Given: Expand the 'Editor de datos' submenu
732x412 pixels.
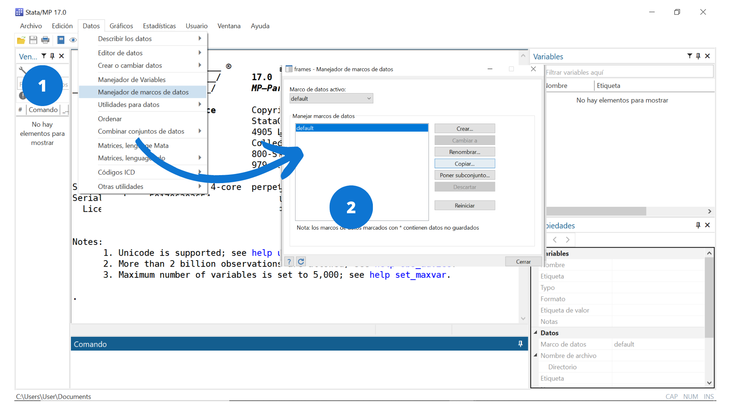Looking at the screenshot, I should [x=200, y=53].
